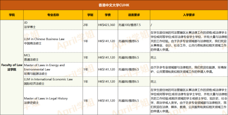The image size is (228, 115).
Task: Select admission requirements for Energy and Environmental Law
Action: pyautogui.click(x=189, y=69)
